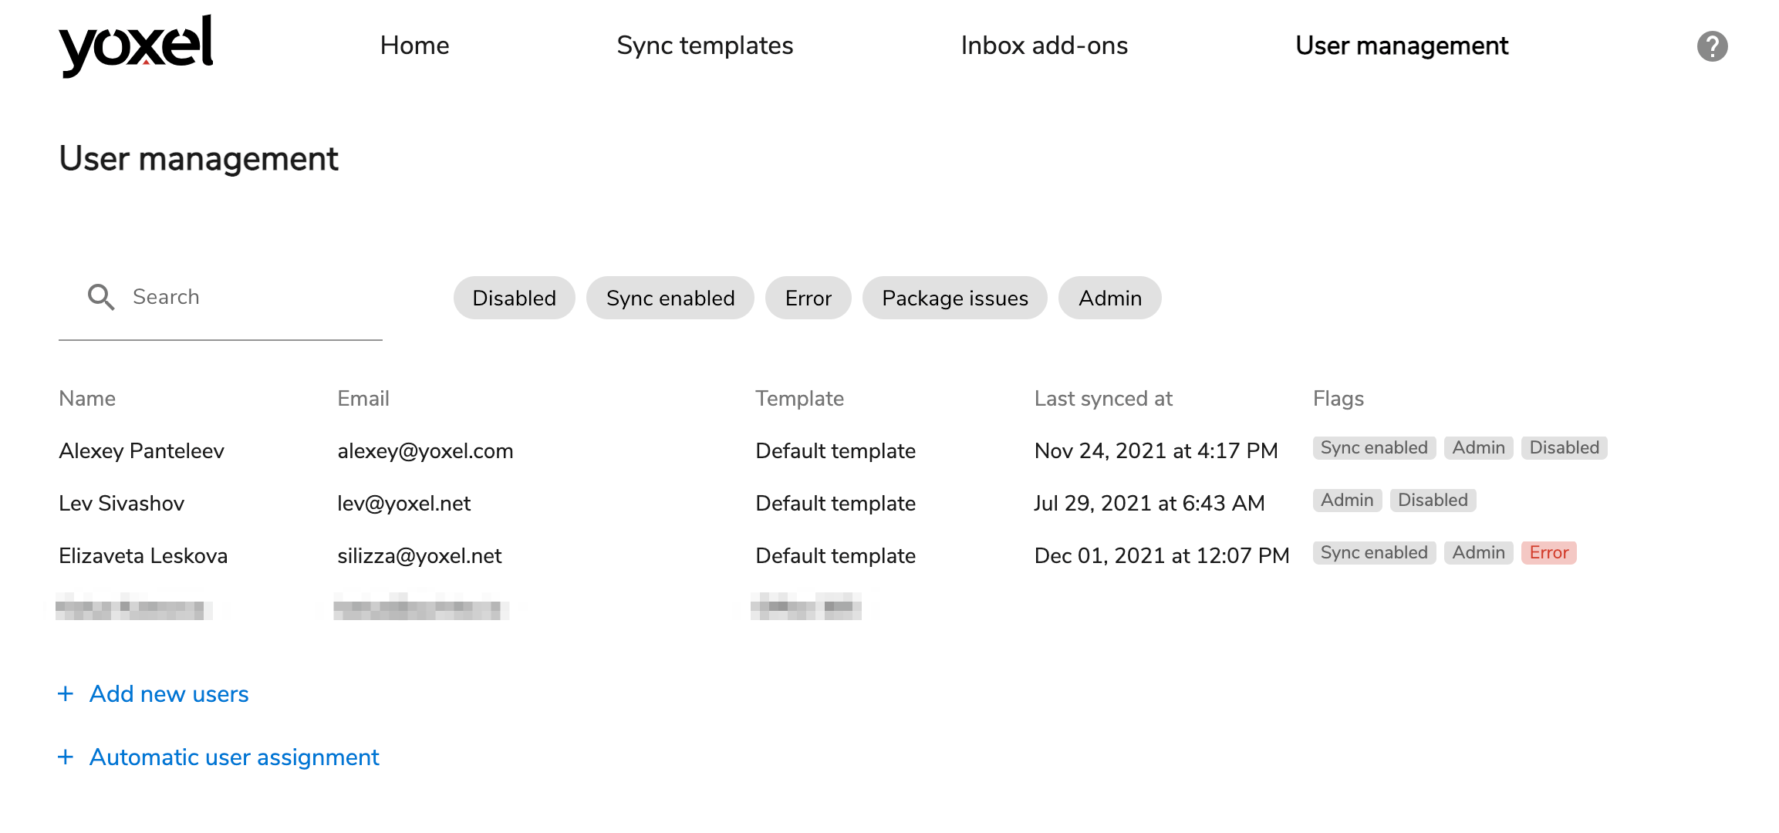Click plus icon beside Add new users
This screenshot has width=1779, height=833.
(66, 694)
